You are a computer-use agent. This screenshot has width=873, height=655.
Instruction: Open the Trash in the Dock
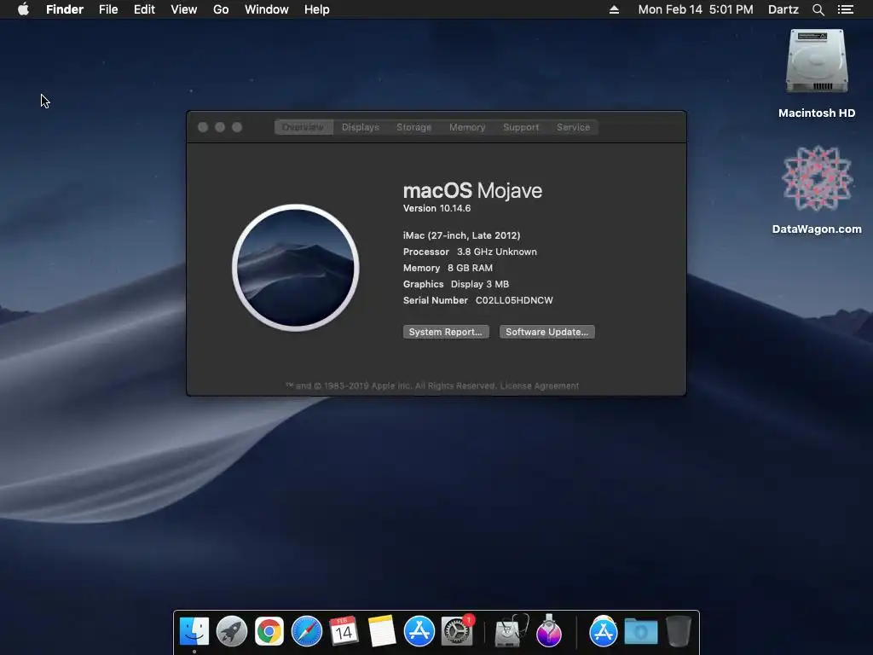tap(678, 631)
